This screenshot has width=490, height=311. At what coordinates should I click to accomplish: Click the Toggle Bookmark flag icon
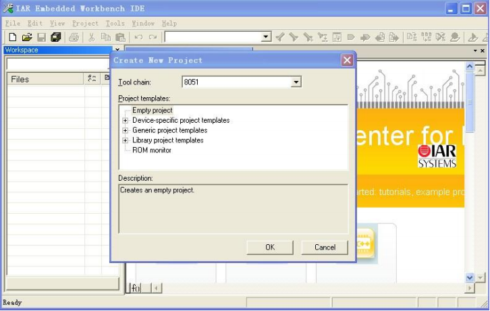click(x=350, y=37)
